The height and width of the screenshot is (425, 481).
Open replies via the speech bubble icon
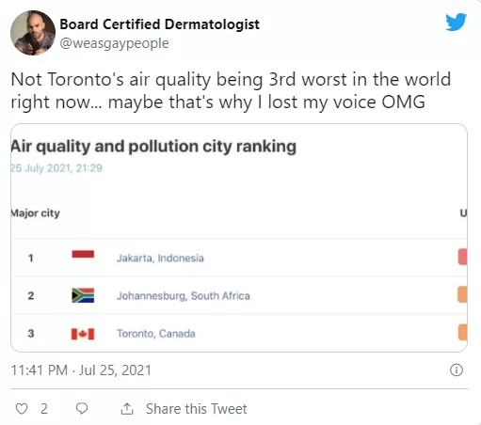82,409
